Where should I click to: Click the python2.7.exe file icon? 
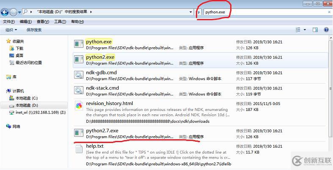pyautogui.click(x=79, y=133)
